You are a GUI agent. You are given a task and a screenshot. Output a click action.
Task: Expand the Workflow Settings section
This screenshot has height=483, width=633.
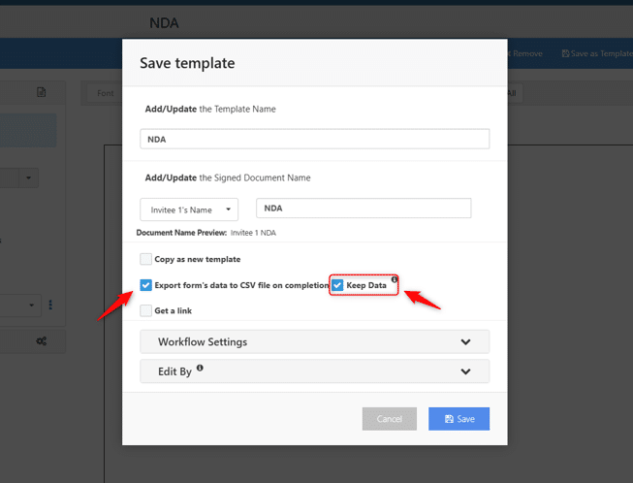[x=314, y=341]
